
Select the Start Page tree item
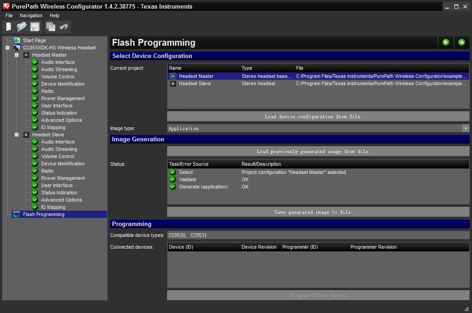pos(34,40)
